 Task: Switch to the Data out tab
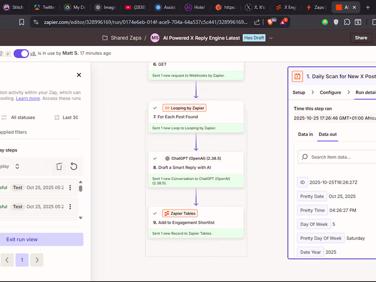click(327, 134)
